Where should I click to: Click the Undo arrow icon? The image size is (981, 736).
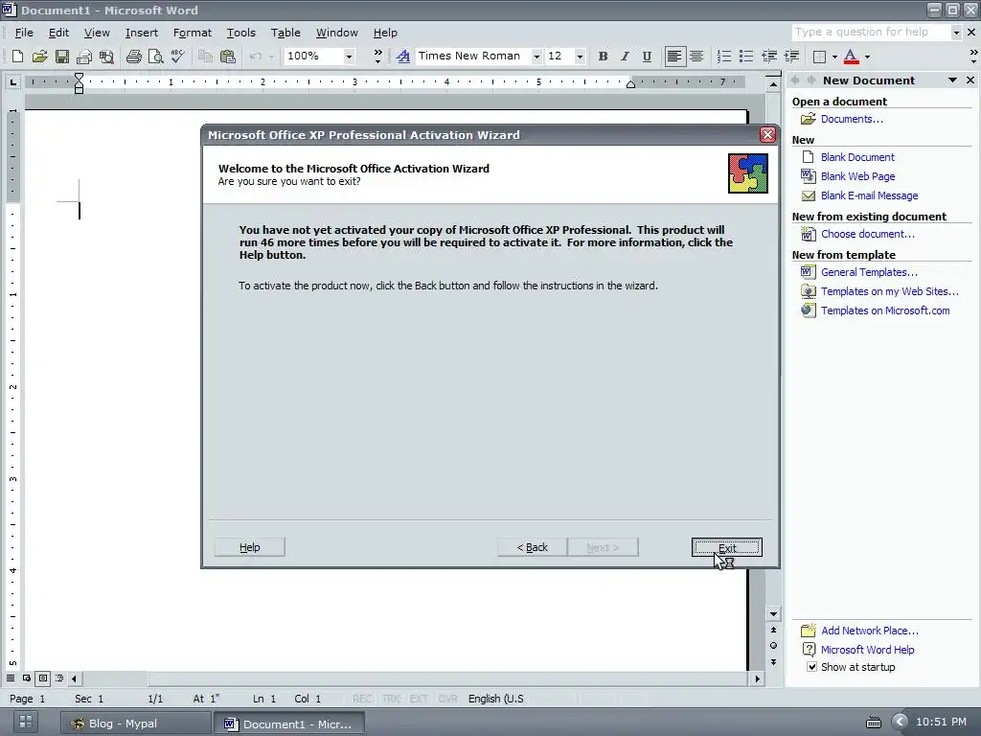255,57
